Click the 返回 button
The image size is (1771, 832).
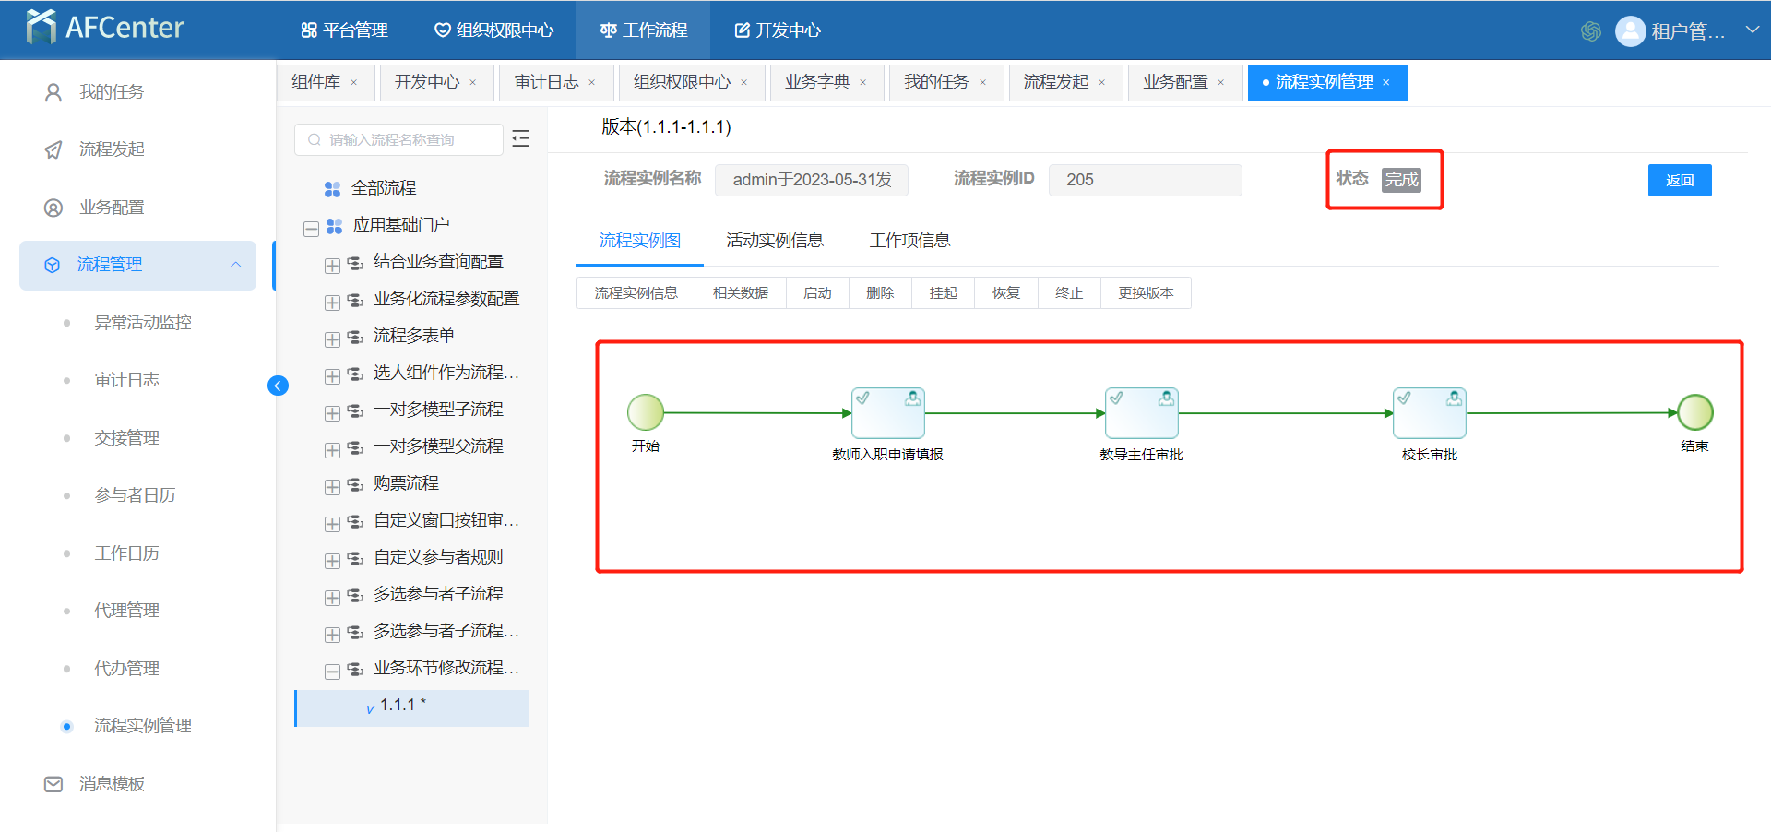coord(1679,180)
